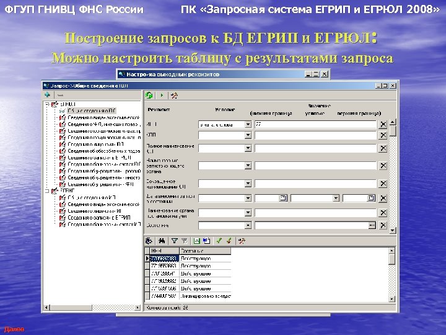Open the middle condition dropdown between the dates

(x=336, y=198)
